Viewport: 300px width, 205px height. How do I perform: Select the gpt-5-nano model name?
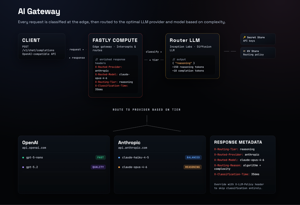pos(34,157)
